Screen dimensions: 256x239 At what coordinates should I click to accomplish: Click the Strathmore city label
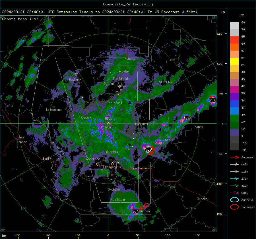(138, 168)
